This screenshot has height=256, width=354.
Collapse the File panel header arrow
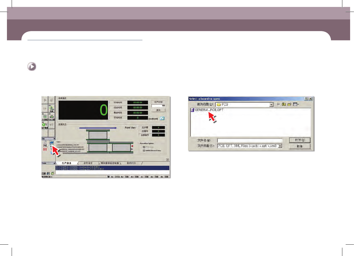point(54,138)
